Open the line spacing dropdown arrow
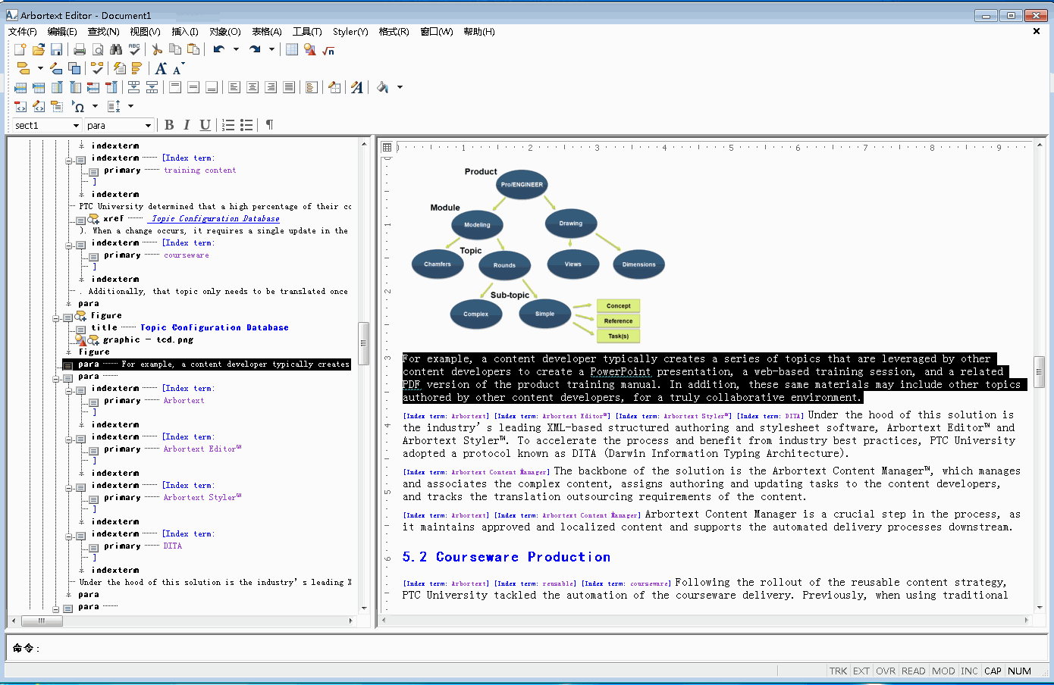This screenshot has width=1054, height=685. tap(130, 106)
